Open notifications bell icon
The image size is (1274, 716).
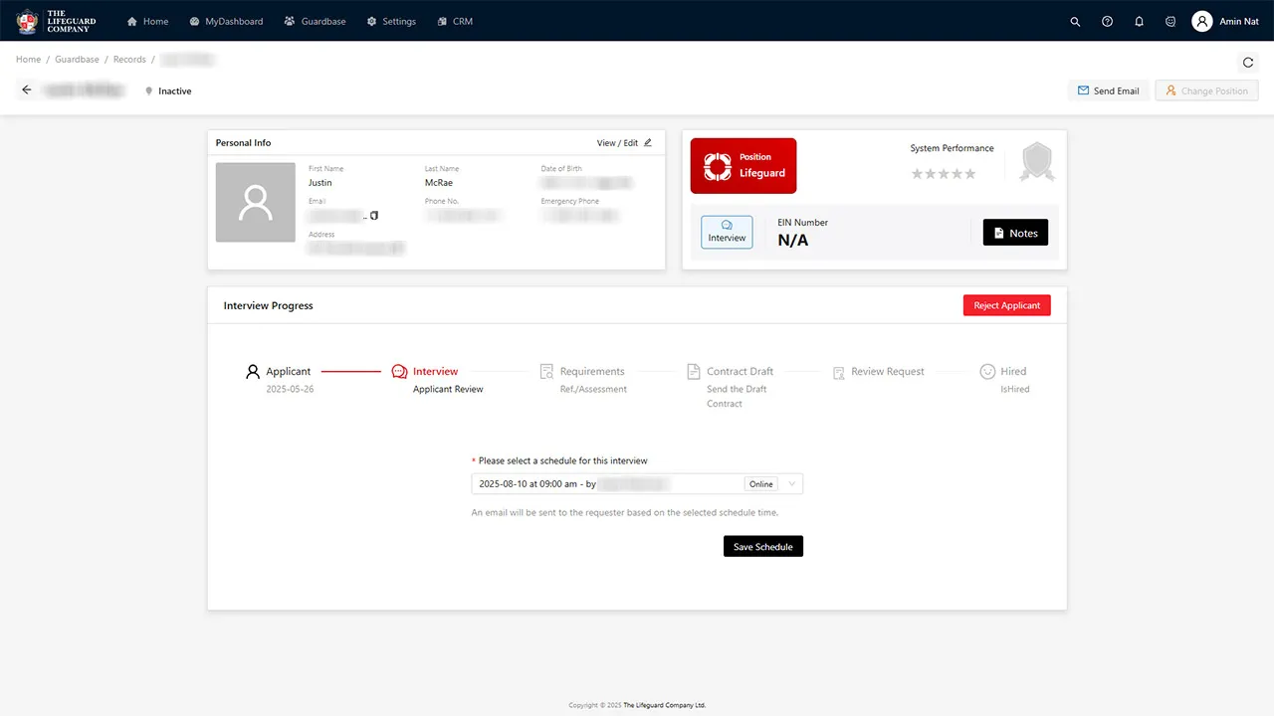(x=1139, y=21)
